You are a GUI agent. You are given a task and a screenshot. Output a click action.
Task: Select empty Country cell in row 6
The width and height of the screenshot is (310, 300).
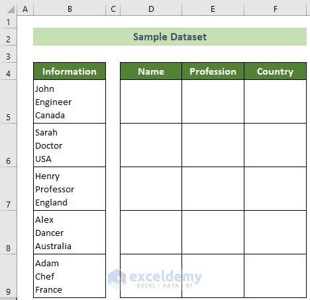pos(275,145)
